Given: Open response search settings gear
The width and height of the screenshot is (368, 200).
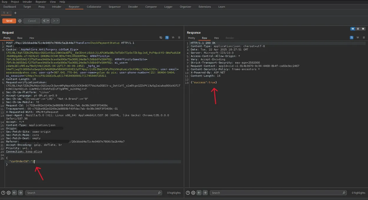Looking at the screenshot, I should (193, 193).
